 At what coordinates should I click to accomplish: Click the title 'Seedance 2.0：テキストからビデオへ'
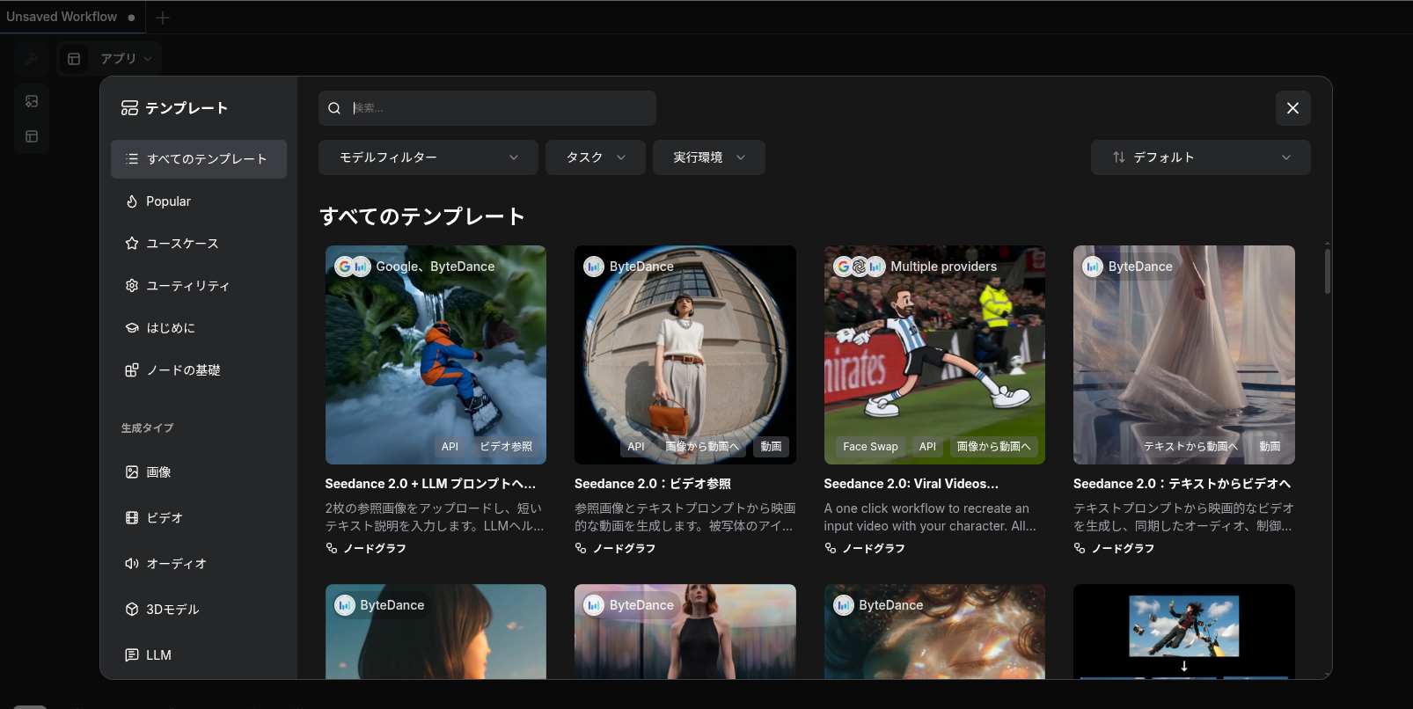[1182, 484]
